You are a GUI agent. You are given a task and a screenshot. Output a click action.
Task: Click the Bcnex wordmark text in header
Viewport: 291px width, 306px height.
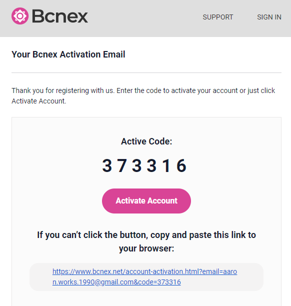(x=60, y=16)
